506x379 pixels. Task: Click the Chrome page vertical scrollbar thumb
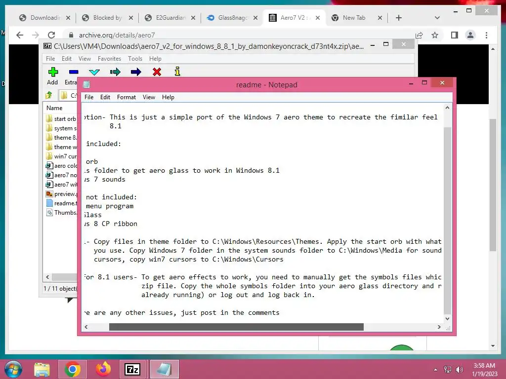[x=493, y=185]
